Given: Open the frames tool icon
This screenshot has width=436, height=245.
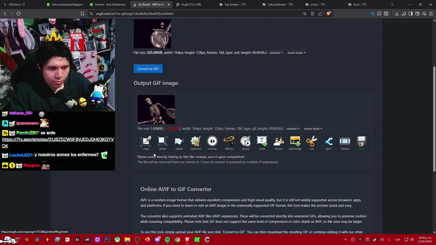Looking at the screenshot, I should [x=345, y=143].
